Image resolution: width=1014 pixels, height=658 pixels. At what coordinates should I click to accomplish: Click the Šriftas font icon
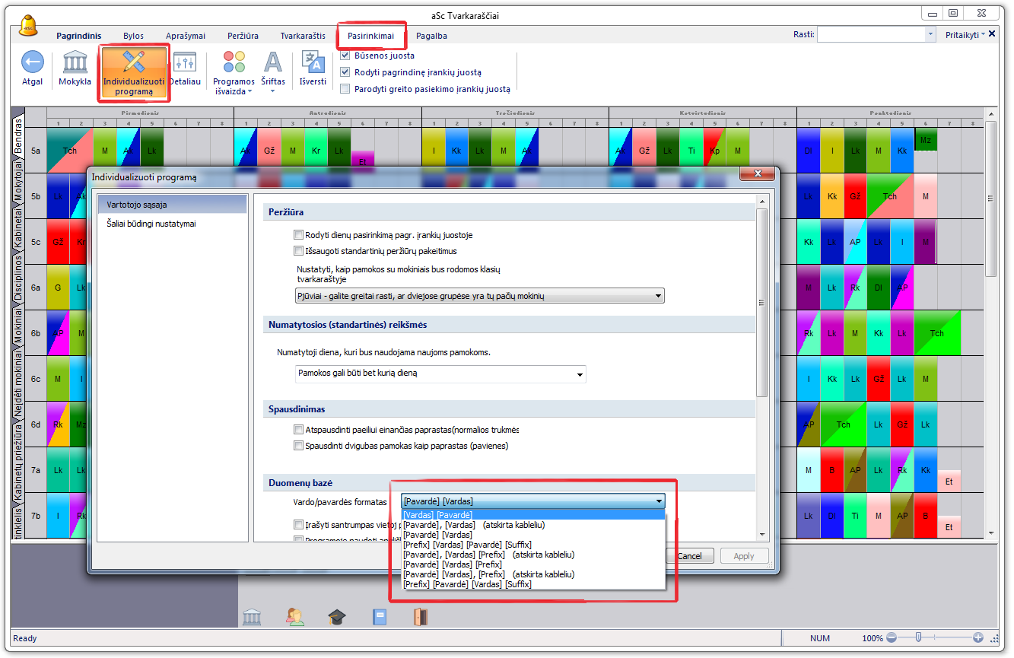272,62
